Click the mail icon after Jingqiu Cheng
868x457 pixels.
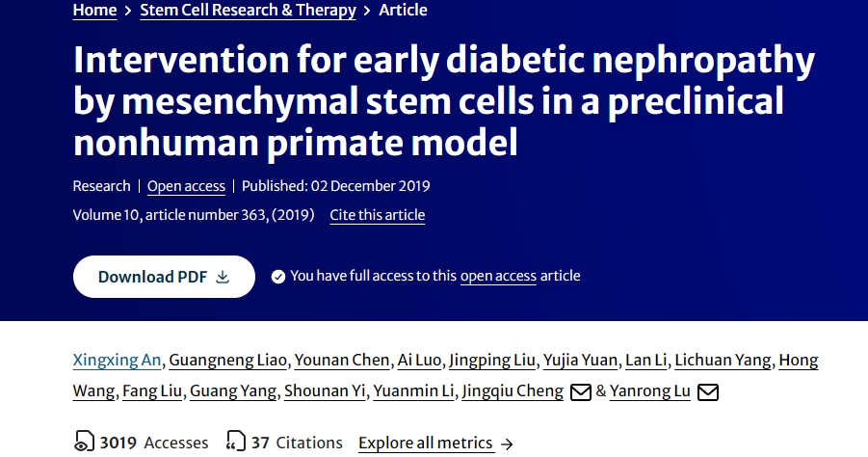point(581,391)
